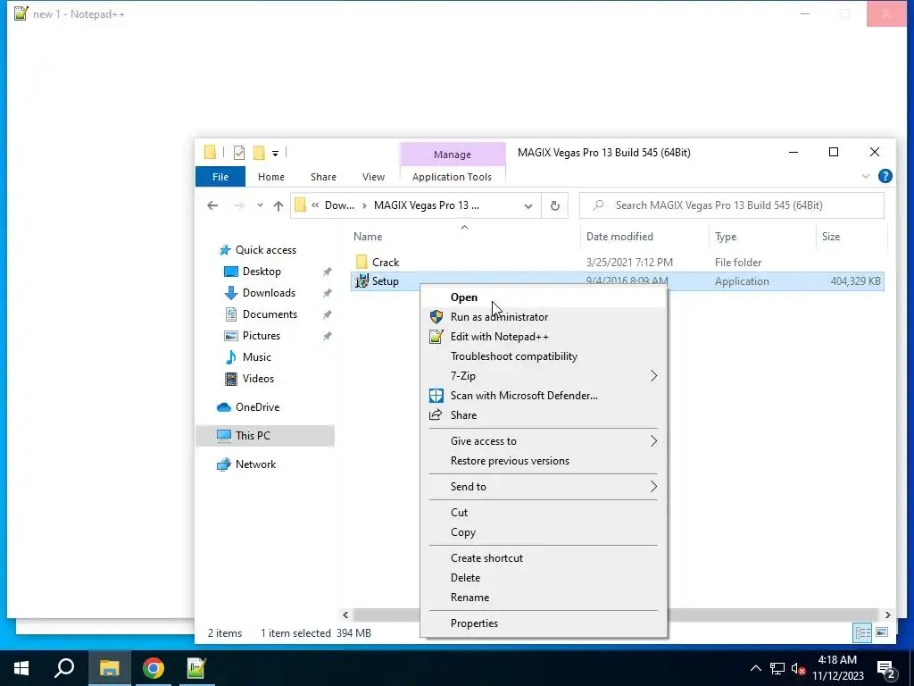The image size is (914, 686).
Task: Go up one folder level arrow
Action: (278, 205)
